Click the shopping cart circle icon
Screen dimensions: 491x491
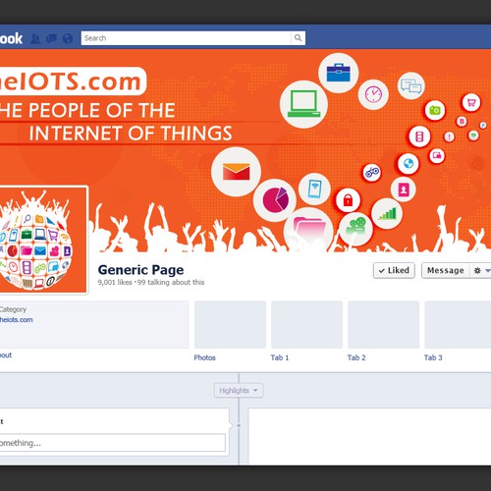point(471,103)
